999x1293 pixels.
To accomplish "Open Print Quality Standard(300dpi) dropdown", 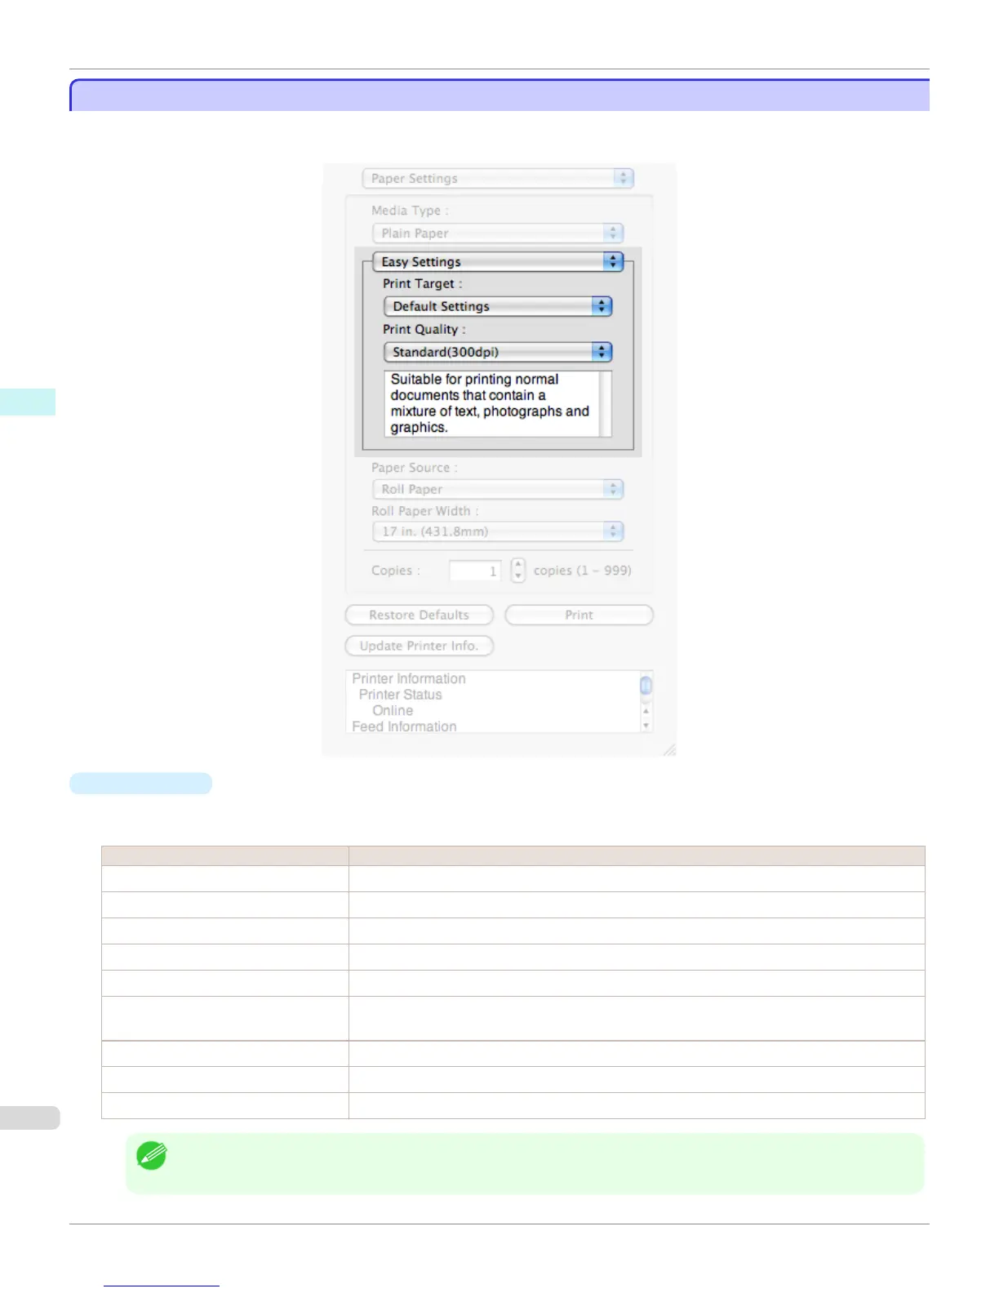I will point(498,352).
